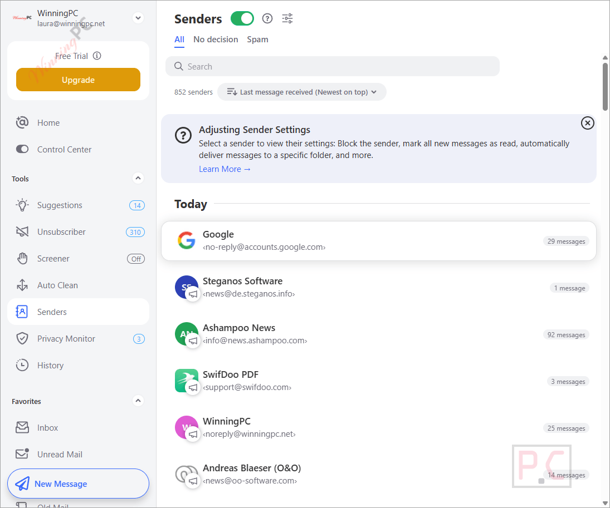Click the Screener Off badge

pyautogui.click(x=136, y=259)
